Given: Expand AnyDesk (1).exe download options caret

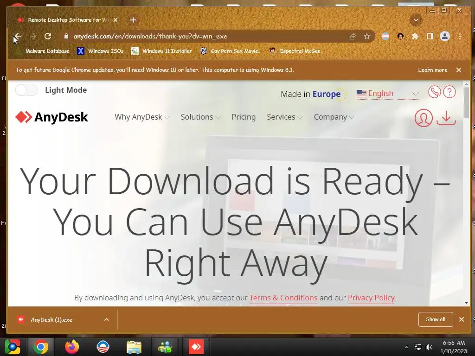Looking at the screenshot, I should [107, 320].
